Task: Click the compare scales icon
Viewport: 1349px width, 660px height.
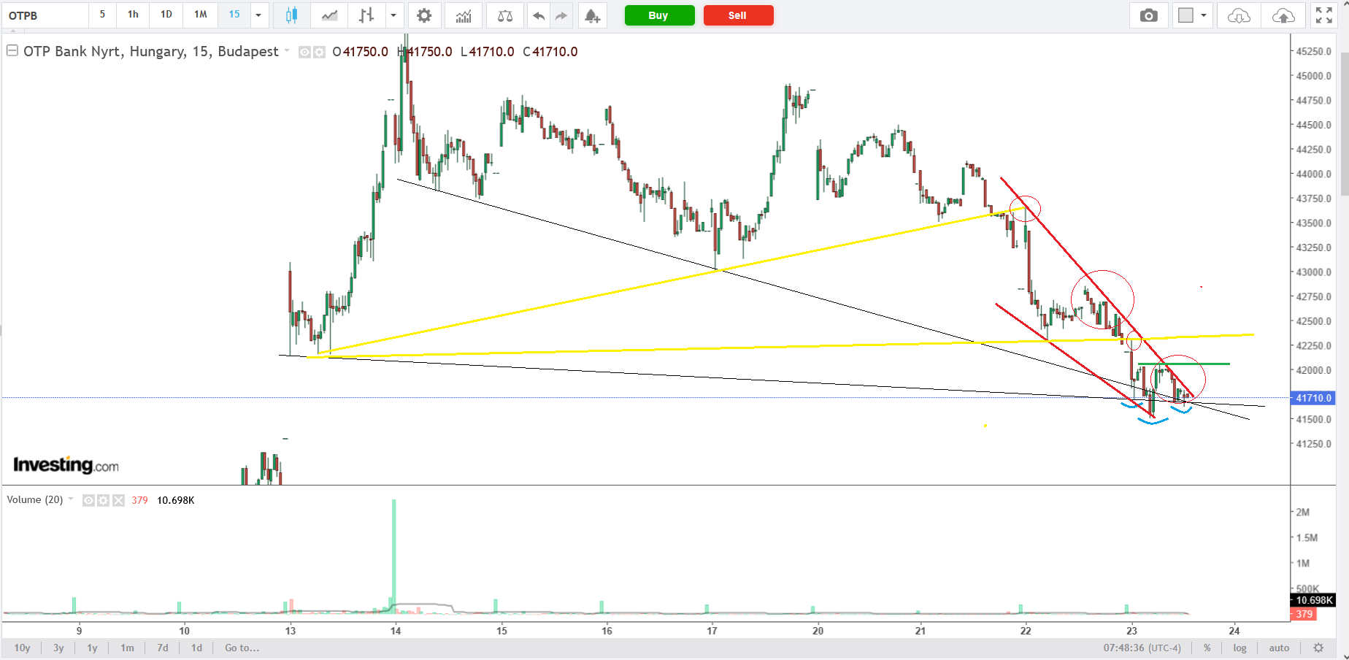Action: [x=505, y=15]
